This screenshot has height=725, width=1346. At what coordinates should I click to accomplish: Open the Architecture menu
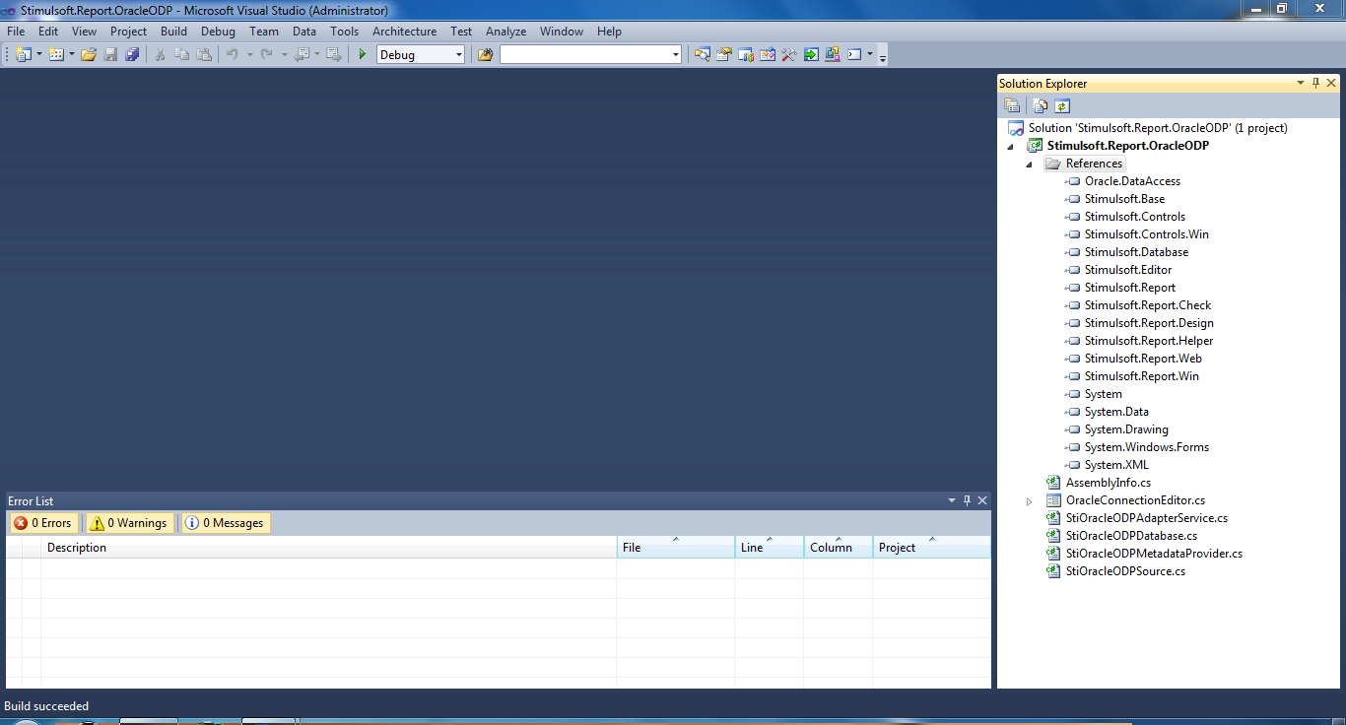coord(404,32)
